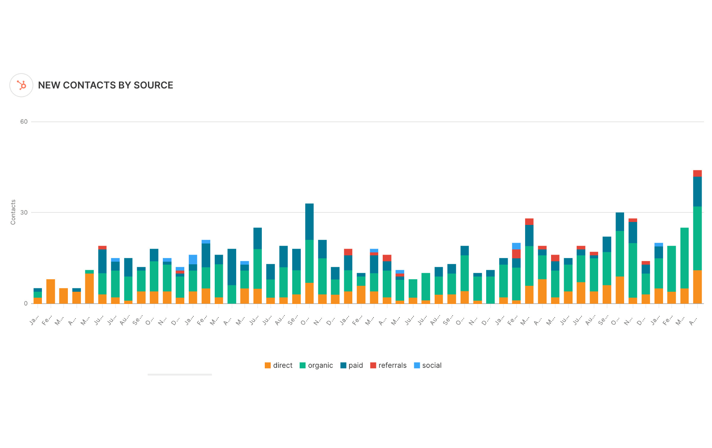
Task: Toggle the direct series legend label
Action: pos(283,365)
